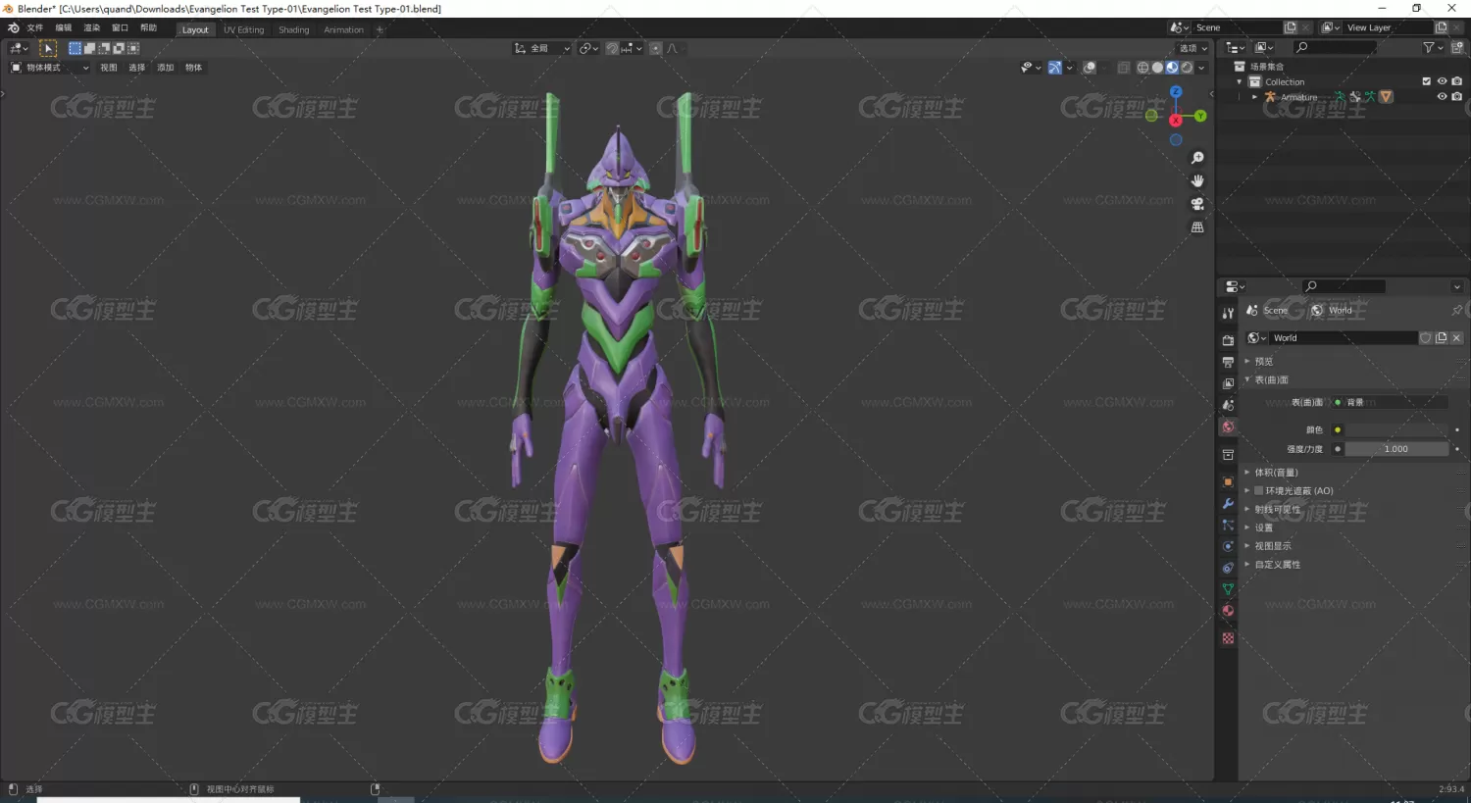1471x803 pixels.
Task: Open the viewport 物体 Object menu
Action: tap(194, 68)
